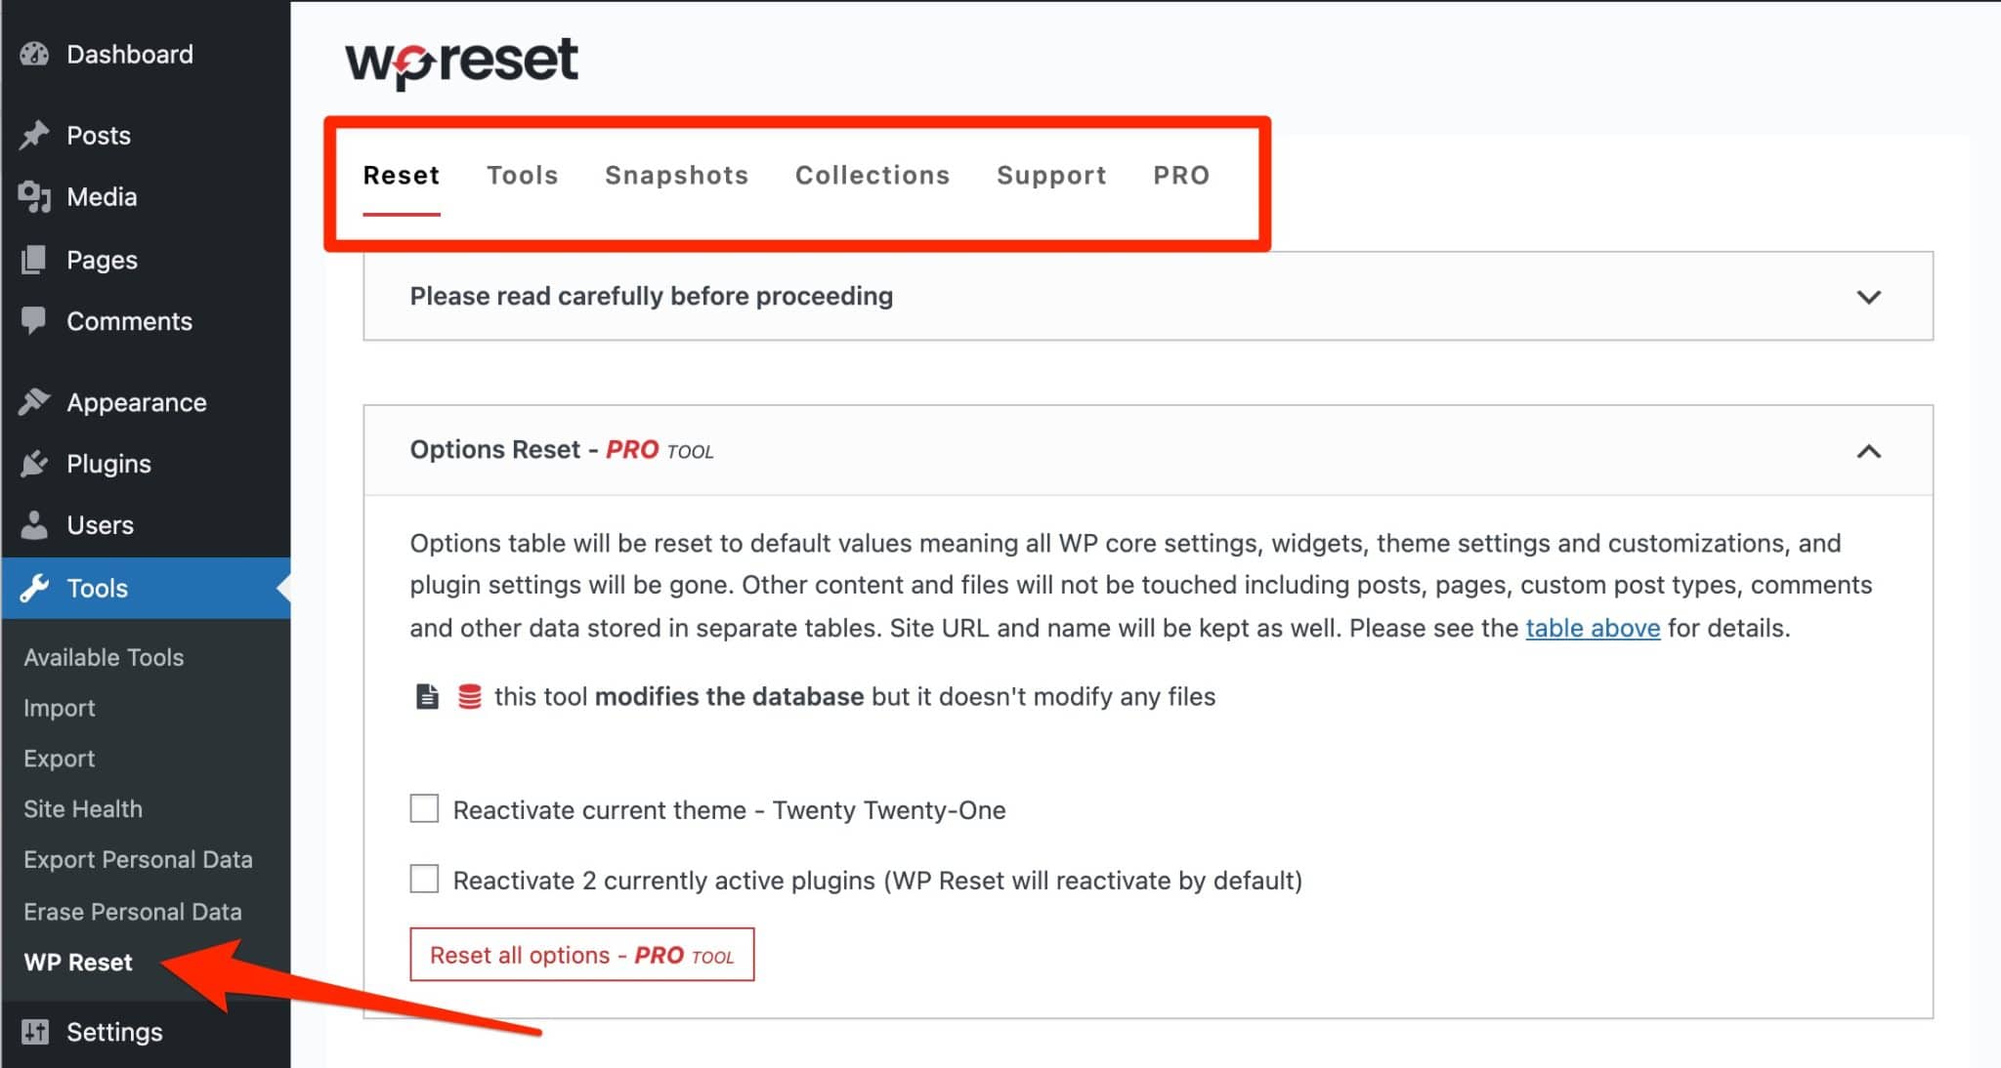Follow the table above link

point(1593,628)
